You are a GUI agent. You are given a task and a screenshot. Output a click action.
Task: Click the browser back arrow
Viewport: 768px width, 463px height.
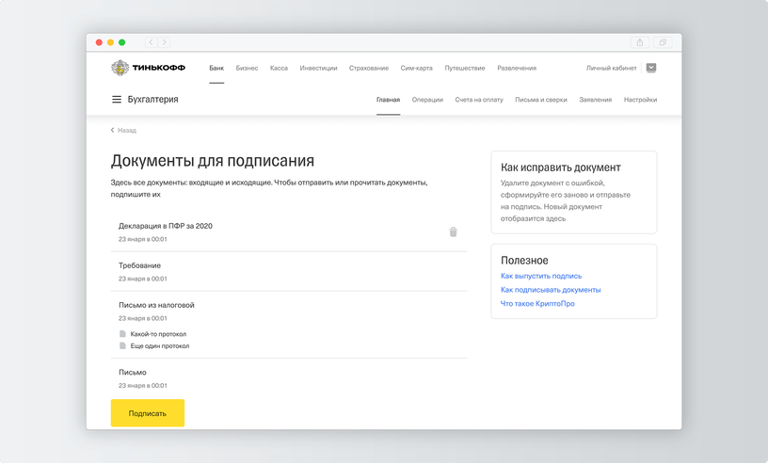click(151, 42)
